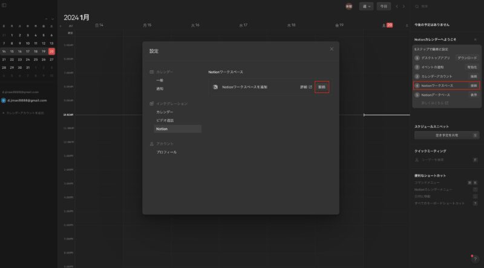Go to previous month in mini calendar
This screenshot has width=484, height=268.
(x=47, y=19)
